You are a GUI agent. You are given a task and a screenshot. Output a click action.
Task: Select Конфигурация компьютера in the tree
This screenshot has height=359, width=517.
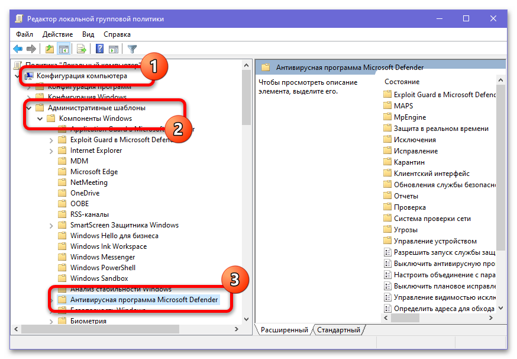tap(82, 76)
